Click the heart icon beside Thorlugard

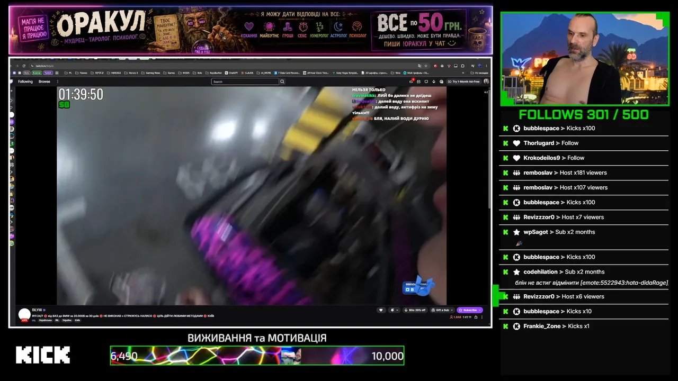pyautogui.click(x=516, y=143)
